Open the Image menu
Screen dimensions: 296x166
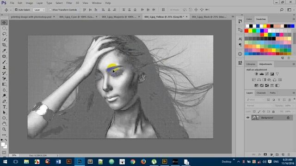[29, 3]
